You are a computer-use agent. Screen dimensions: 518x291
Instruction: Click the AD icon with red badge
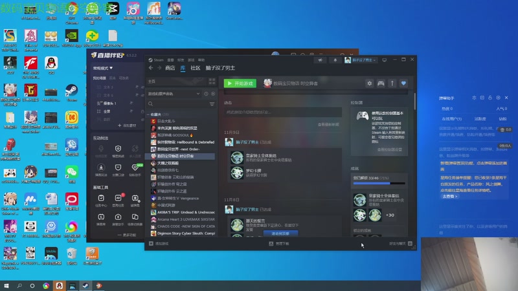118,198
